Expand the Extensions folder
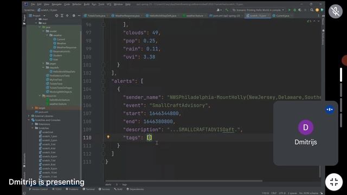Screen dimensions: 347x195 [x=33, y=124]
